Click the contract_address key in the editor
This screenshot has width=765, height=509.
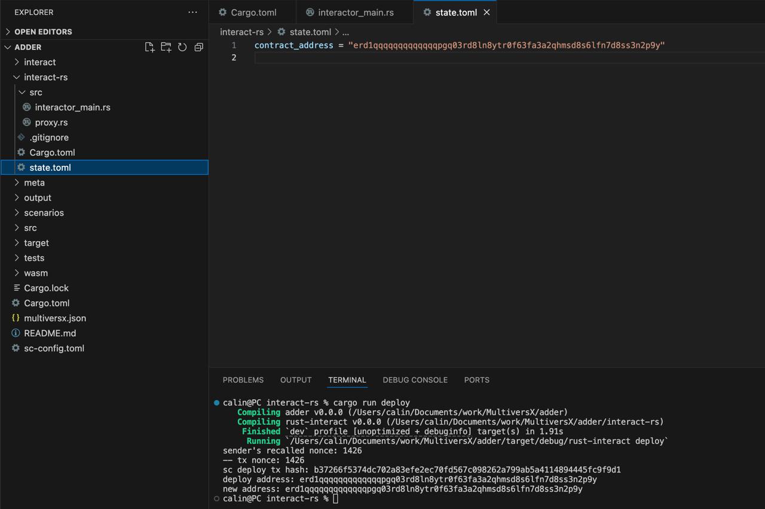[x=293, y=45]
